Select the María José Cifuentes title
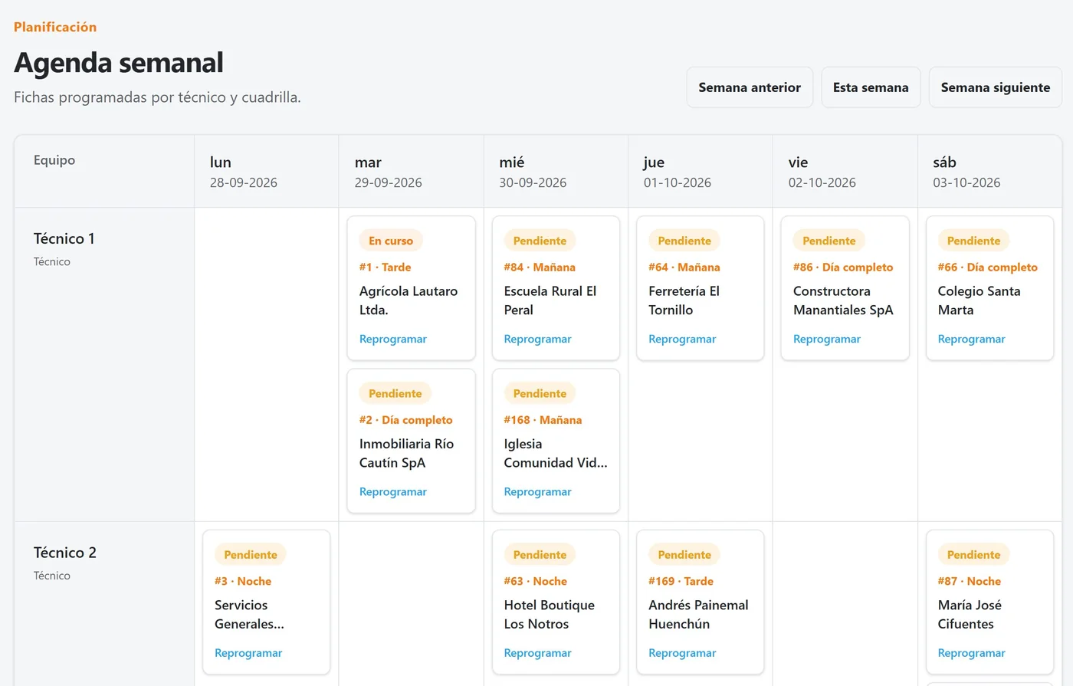This screenshot has height=686, width=1073. pyautogui.click(x=970, y=615)
